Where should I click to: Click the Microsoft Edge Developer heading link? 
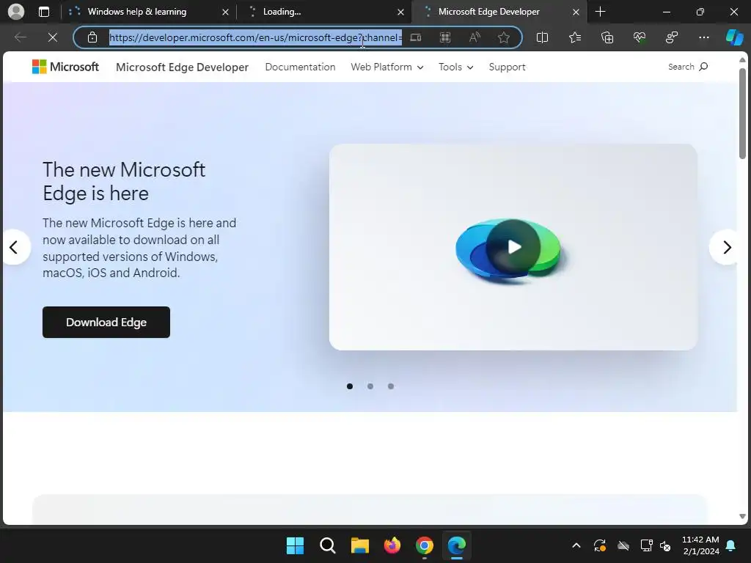coord(182,67)
